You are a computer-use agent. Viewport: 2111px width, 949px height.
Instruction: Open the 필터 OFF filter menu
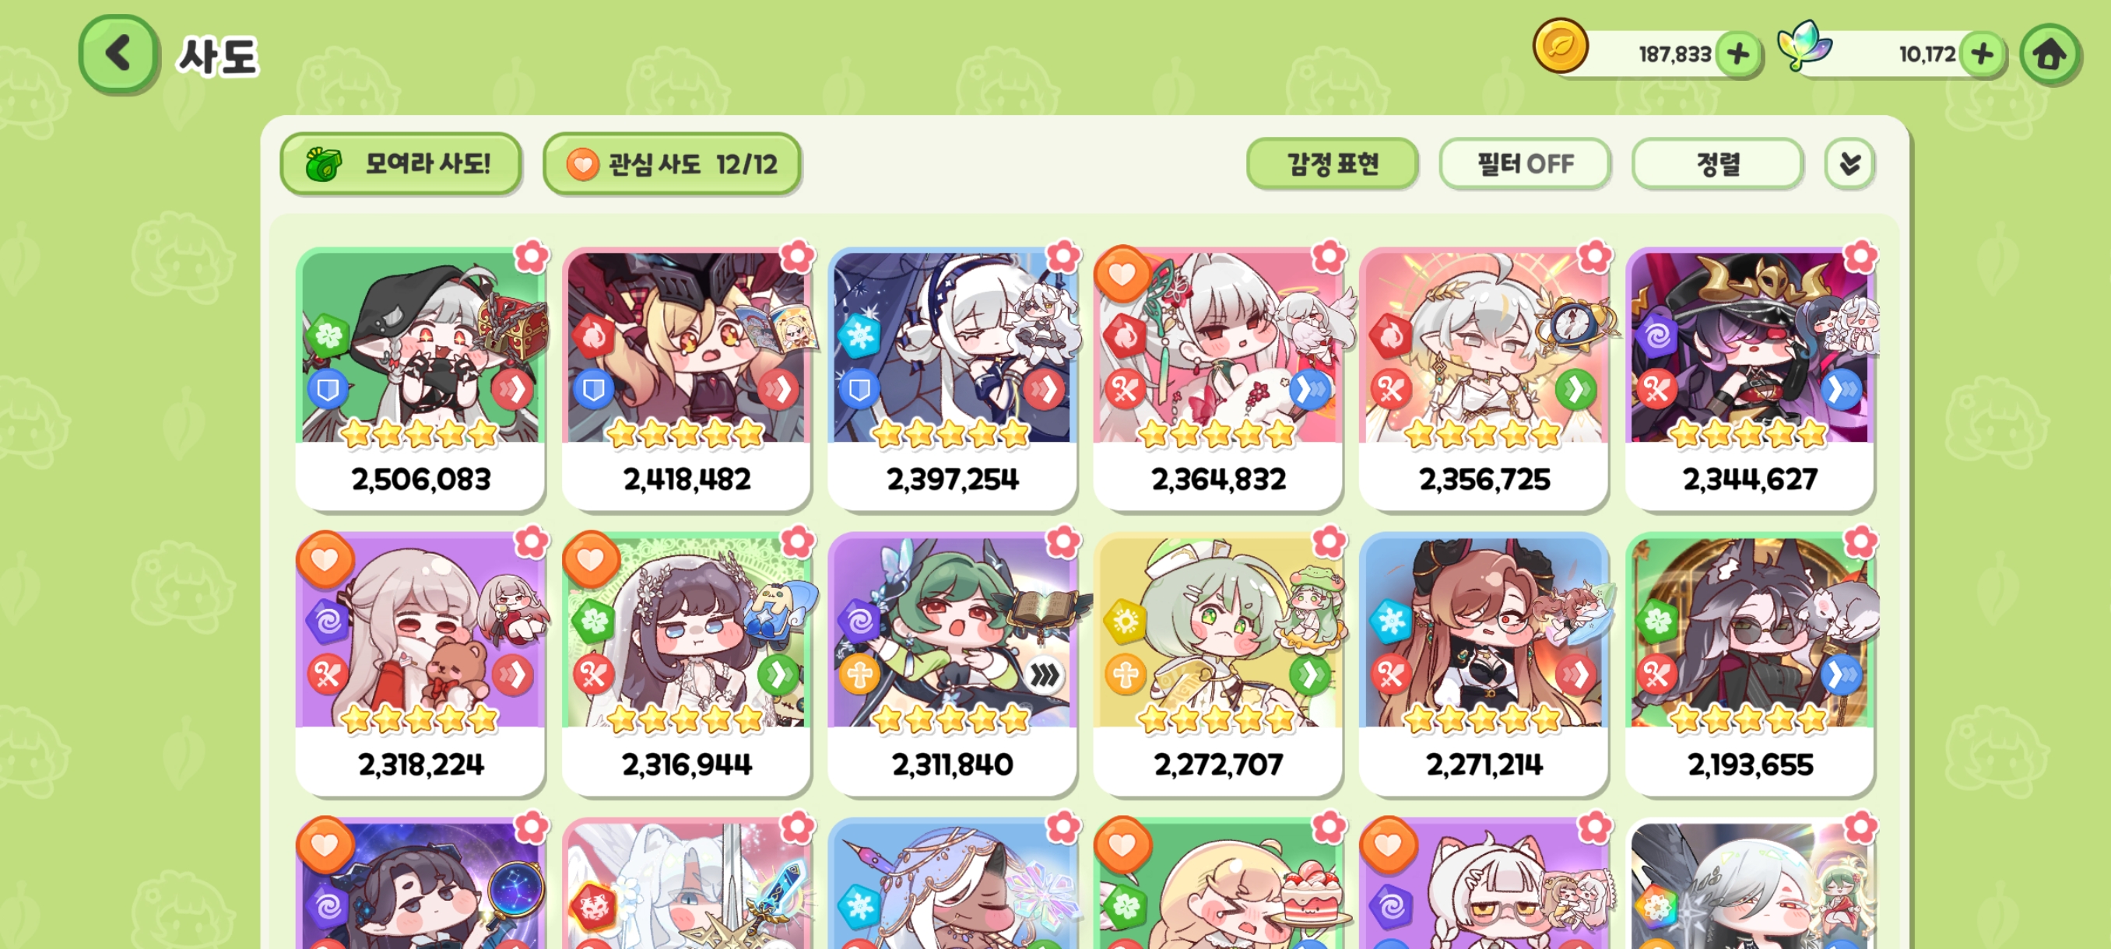tap(1524, 164)
